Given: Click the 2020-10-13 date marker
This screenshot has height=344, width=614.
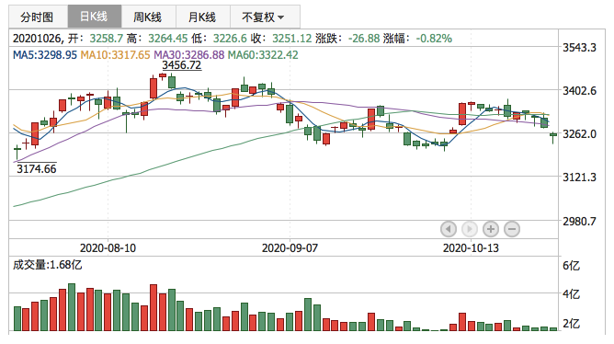Looking at the screenshot, I should 471,248.
